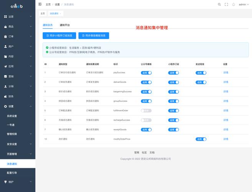The image size is (252, 192).
Task: Click the 社区 footer link
Action: point(144,152)
